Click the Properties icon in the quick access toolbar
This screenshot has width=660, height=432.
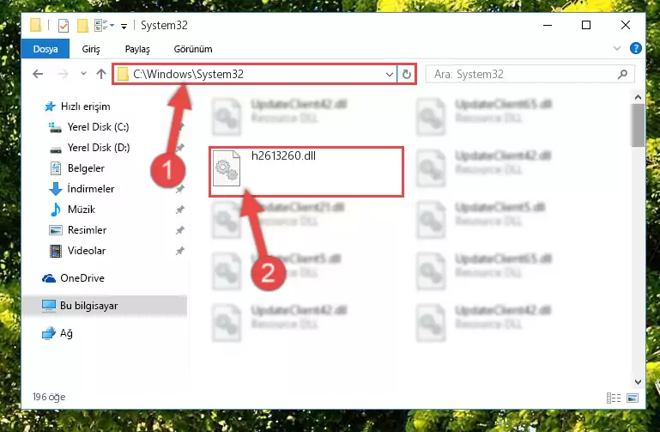point(64,26)
